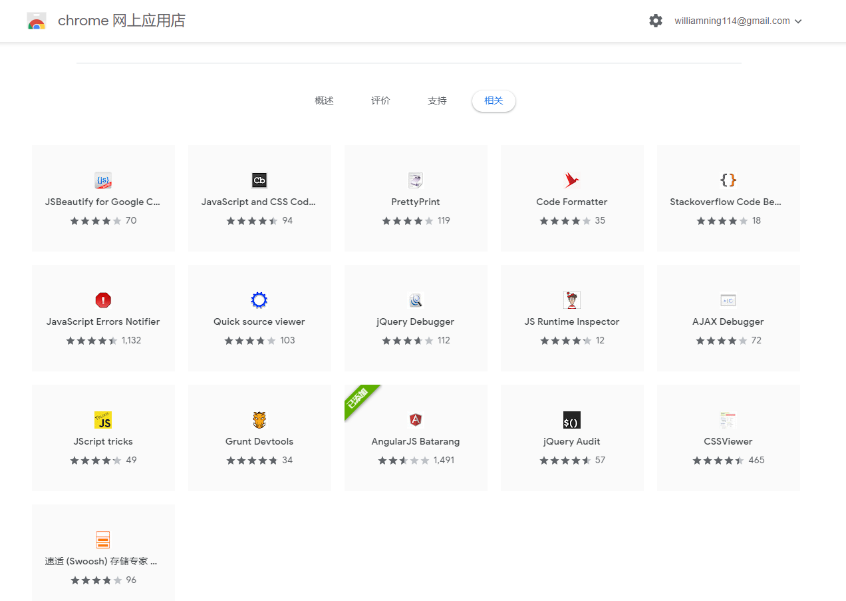Click the JavaScript and CSS Code icon
846x601 pixels.
(x=259, y=180)
